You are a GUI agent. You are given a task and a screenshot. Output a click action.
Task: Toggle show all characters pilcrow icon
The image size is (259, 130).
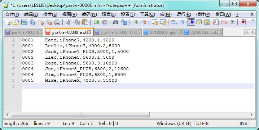pos(183,22)
